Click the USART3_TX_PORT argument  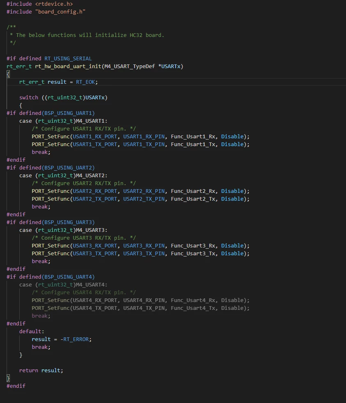[x=95, y=254]
